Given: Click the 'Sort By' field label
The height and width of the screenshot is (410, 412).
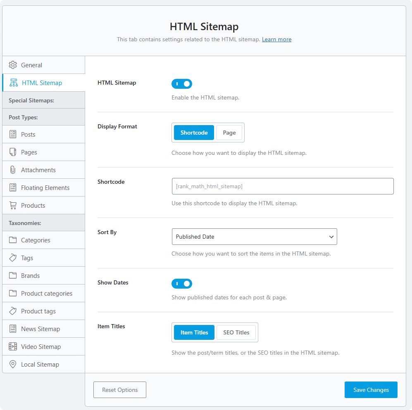Looking at the screenshot, I should pyautogui.click(x=107, y=232).
